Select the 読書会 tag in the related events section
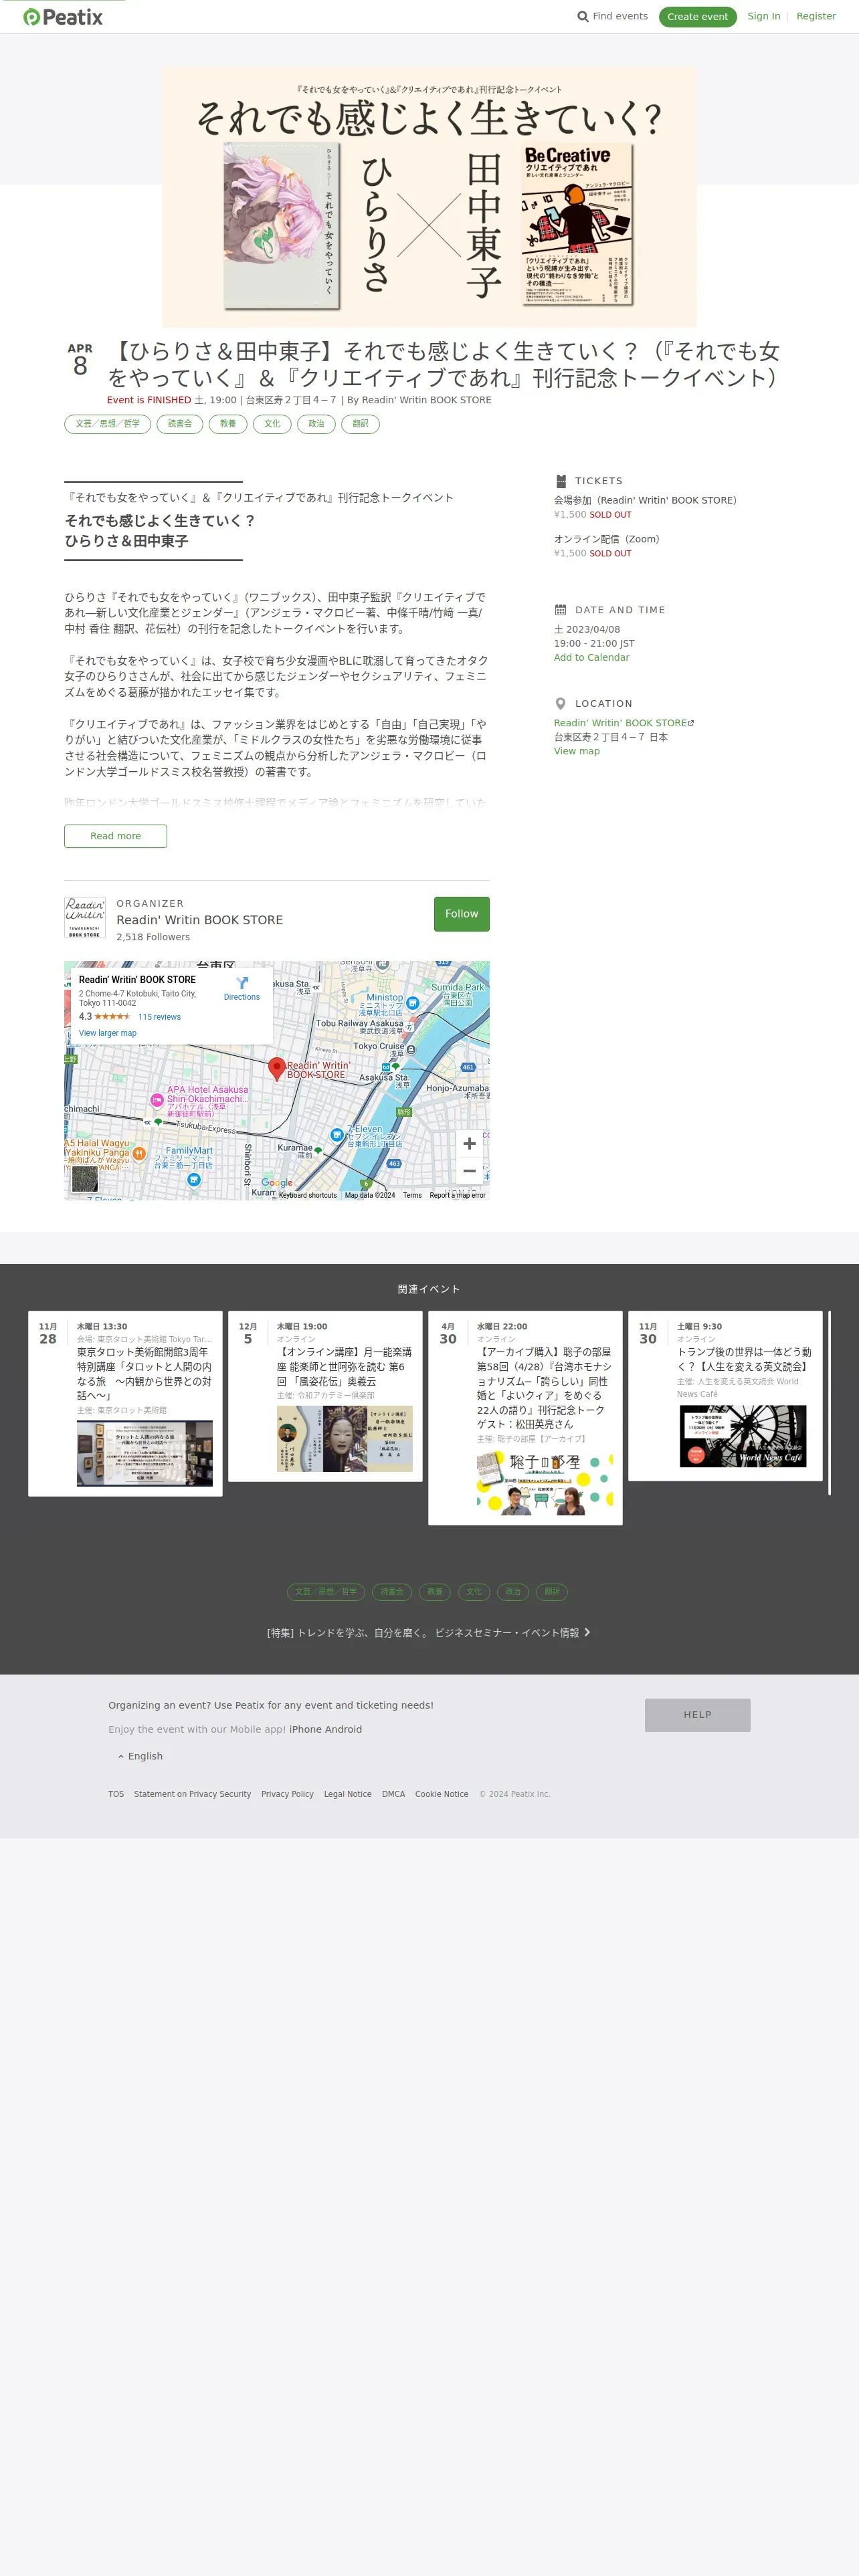The width and height of the screenshot is (859, 2576). coord(392,1592)
